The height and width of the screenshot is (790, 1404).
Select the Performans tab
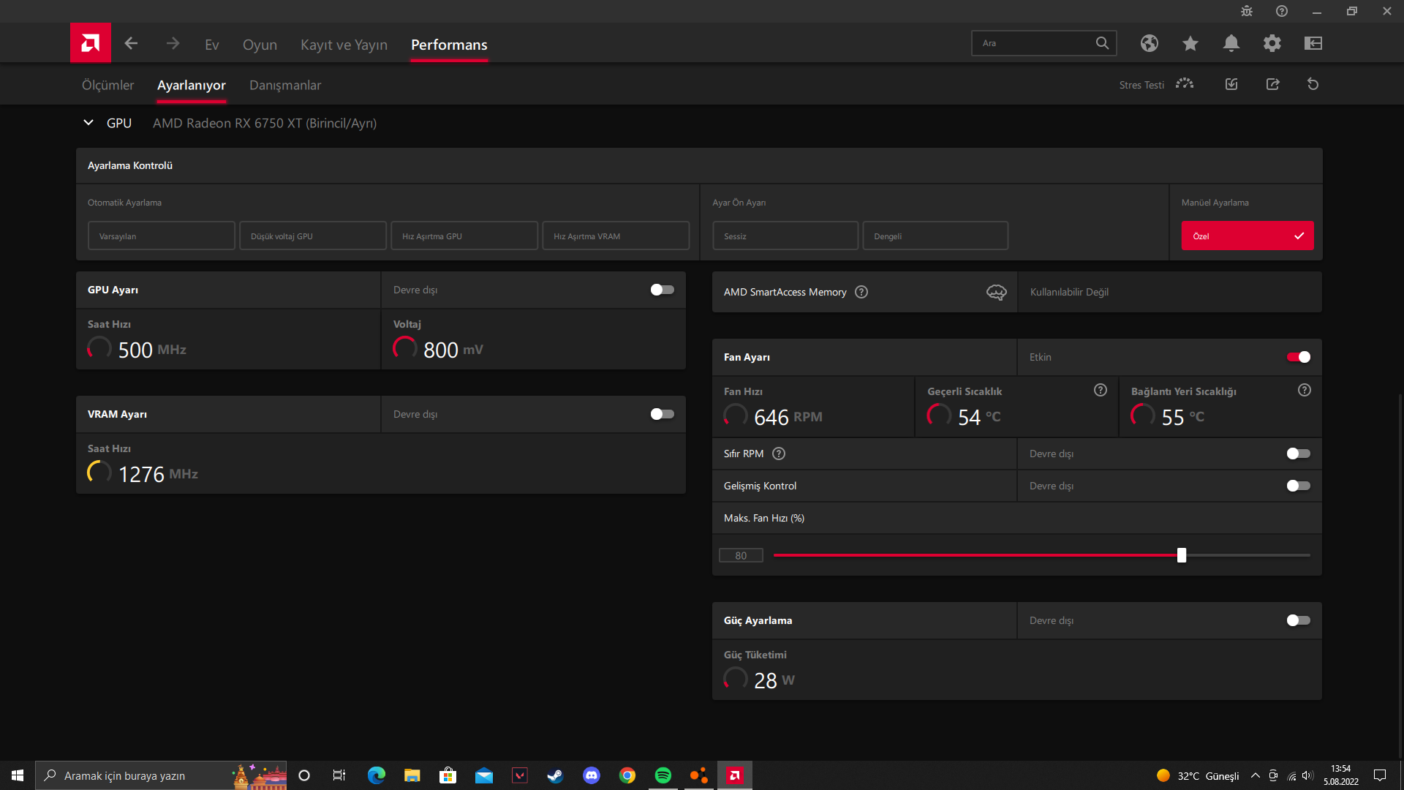click(x=449, y=45)
